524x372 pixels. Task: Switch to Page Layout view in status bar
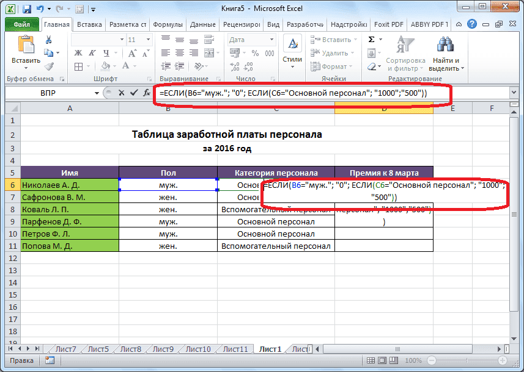click(383, 361)
